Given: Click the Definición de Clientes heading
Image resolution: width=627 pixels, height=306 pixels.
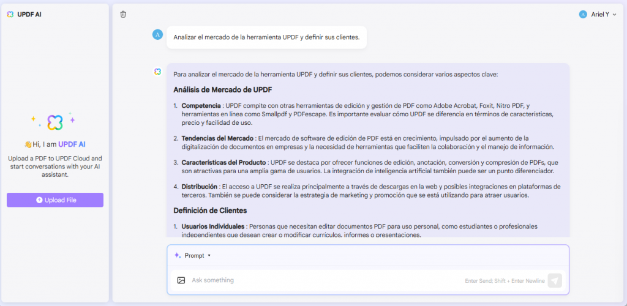Looking at the screenshot, I should pos(210,210).
